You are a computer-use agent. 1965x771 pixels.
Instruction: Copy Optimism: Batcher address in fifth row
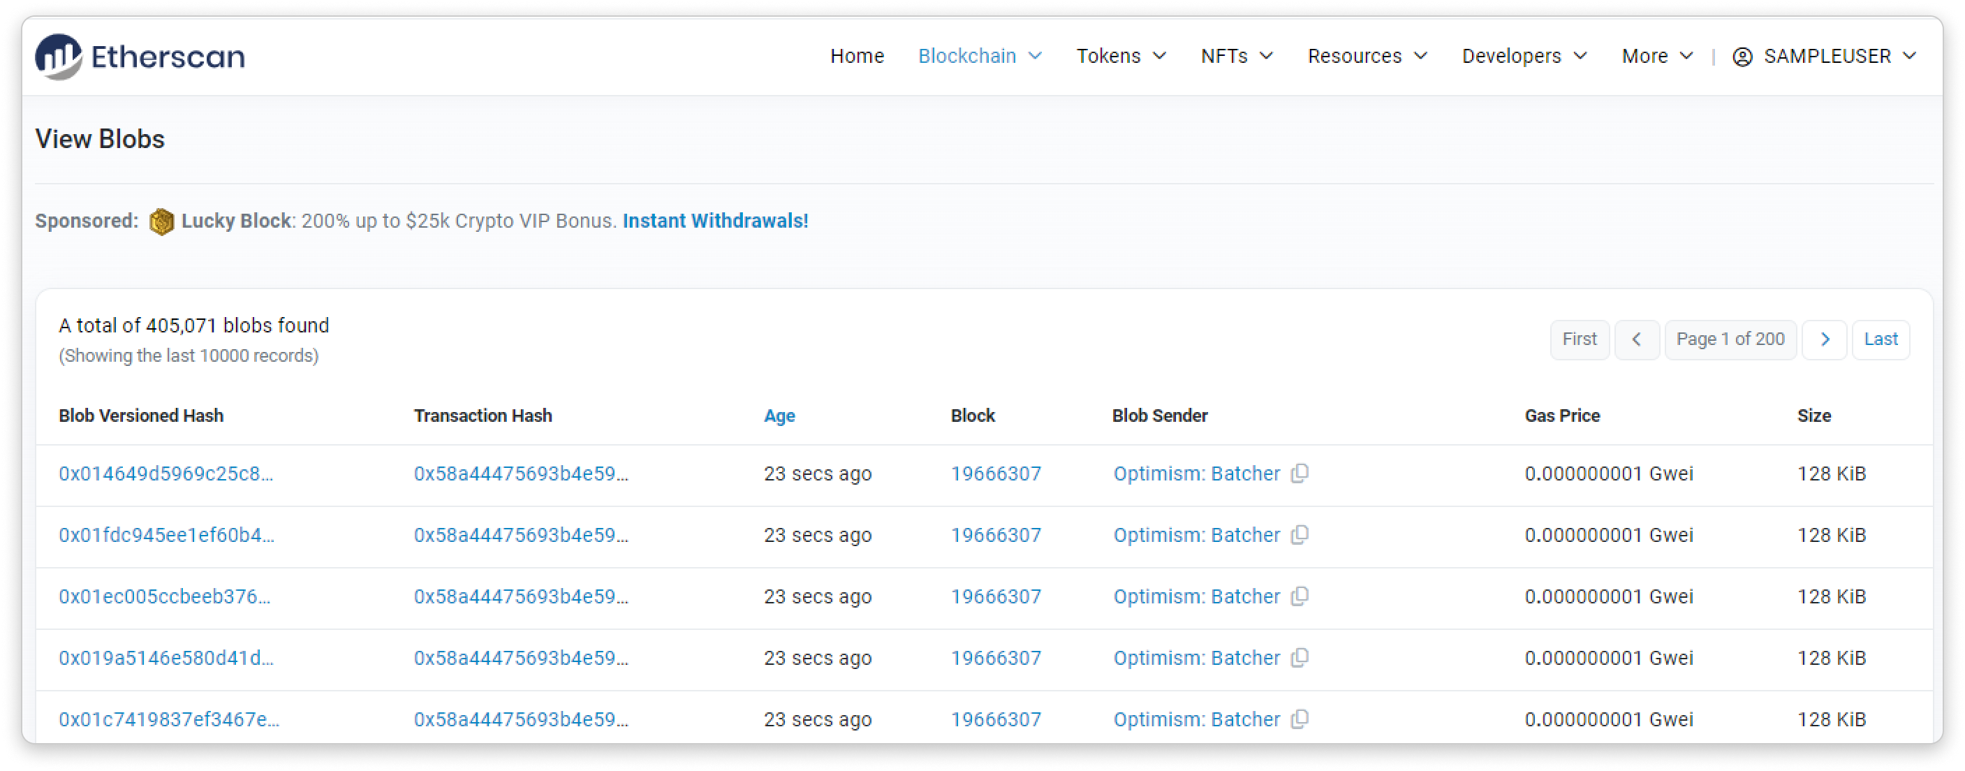click(1300, 719)
